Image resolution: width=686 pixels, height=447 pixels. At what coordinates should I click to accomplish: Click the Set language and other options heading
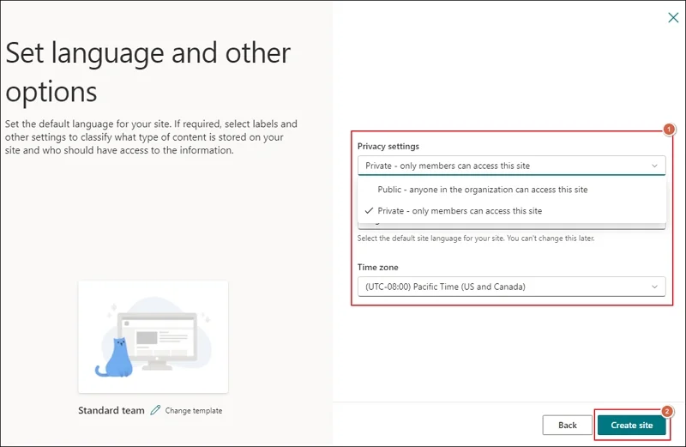[147, 72]
